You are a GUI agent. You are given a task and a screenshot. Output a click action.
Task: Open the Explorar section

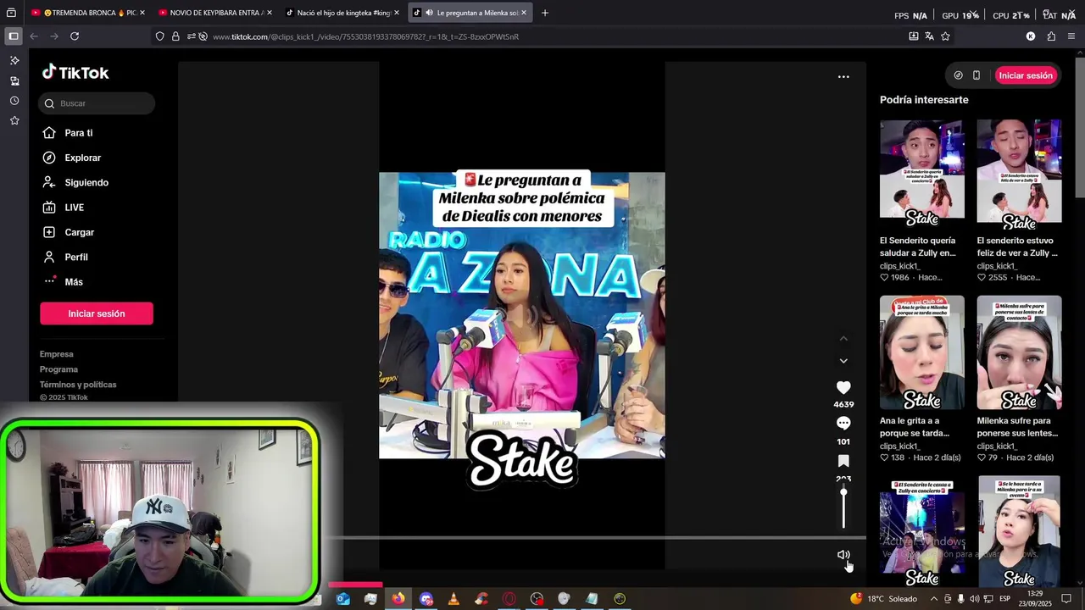pos(82,158)
